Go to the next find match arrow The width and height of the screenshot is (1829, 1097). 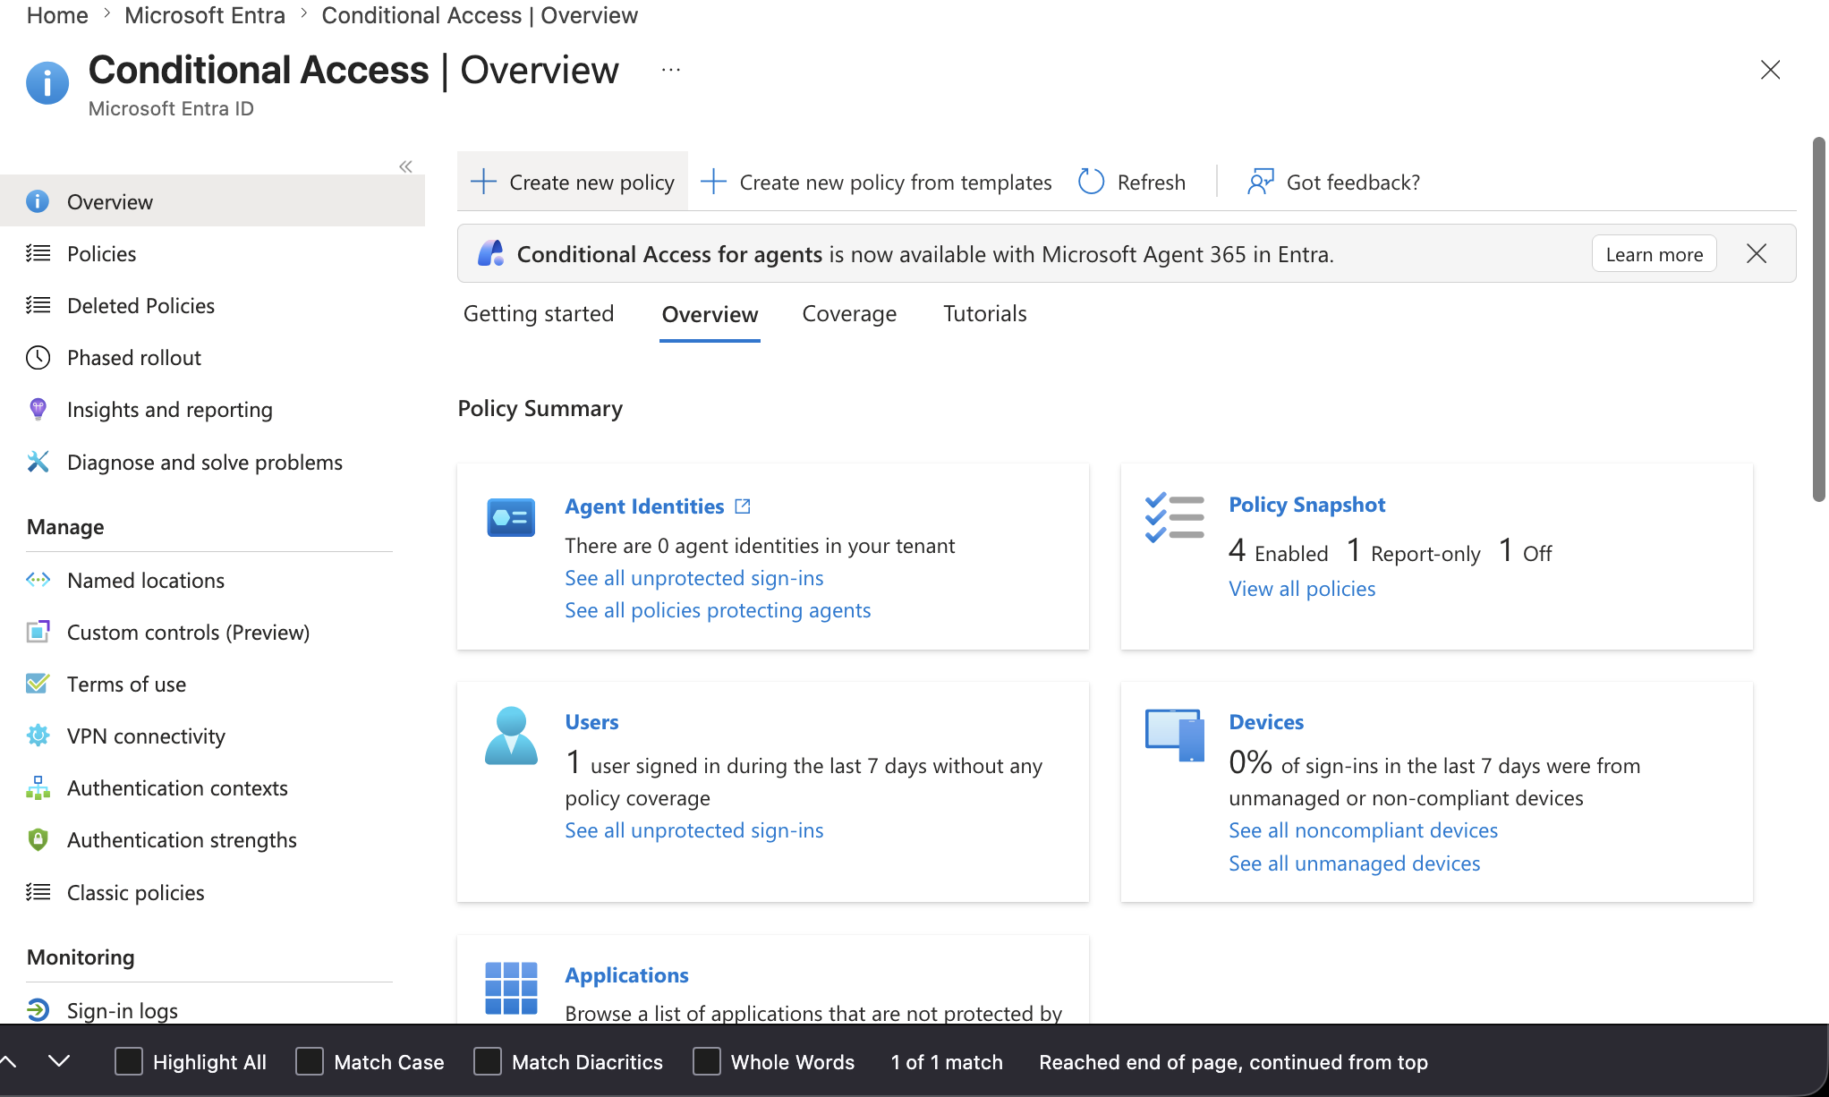59,1061
